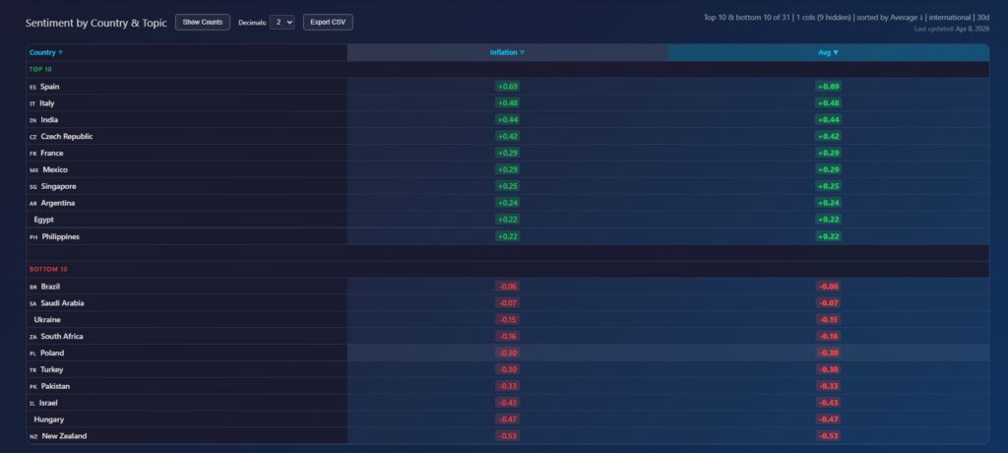
Task: Click the Export CSV button
Action: (x=328, y=22)
